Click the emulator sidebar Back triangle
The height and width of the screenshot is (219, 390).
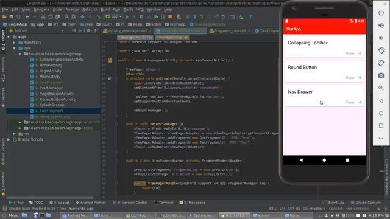[x=381, y=100]
